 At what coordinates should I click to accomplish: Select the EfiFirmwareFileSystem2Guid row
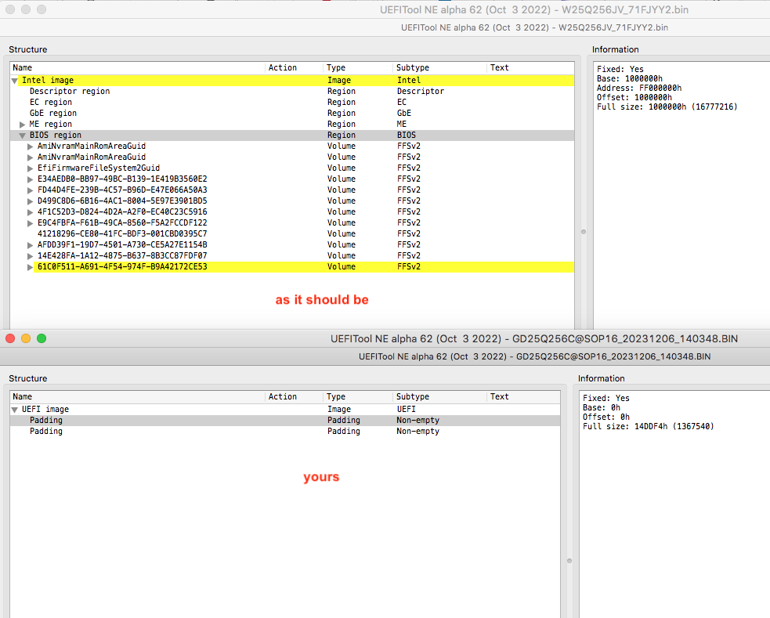pos(292,168)
